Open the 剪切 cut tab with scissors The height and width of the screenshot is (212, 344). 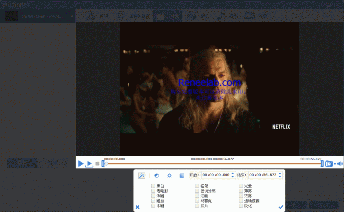[x=98, y=16]
